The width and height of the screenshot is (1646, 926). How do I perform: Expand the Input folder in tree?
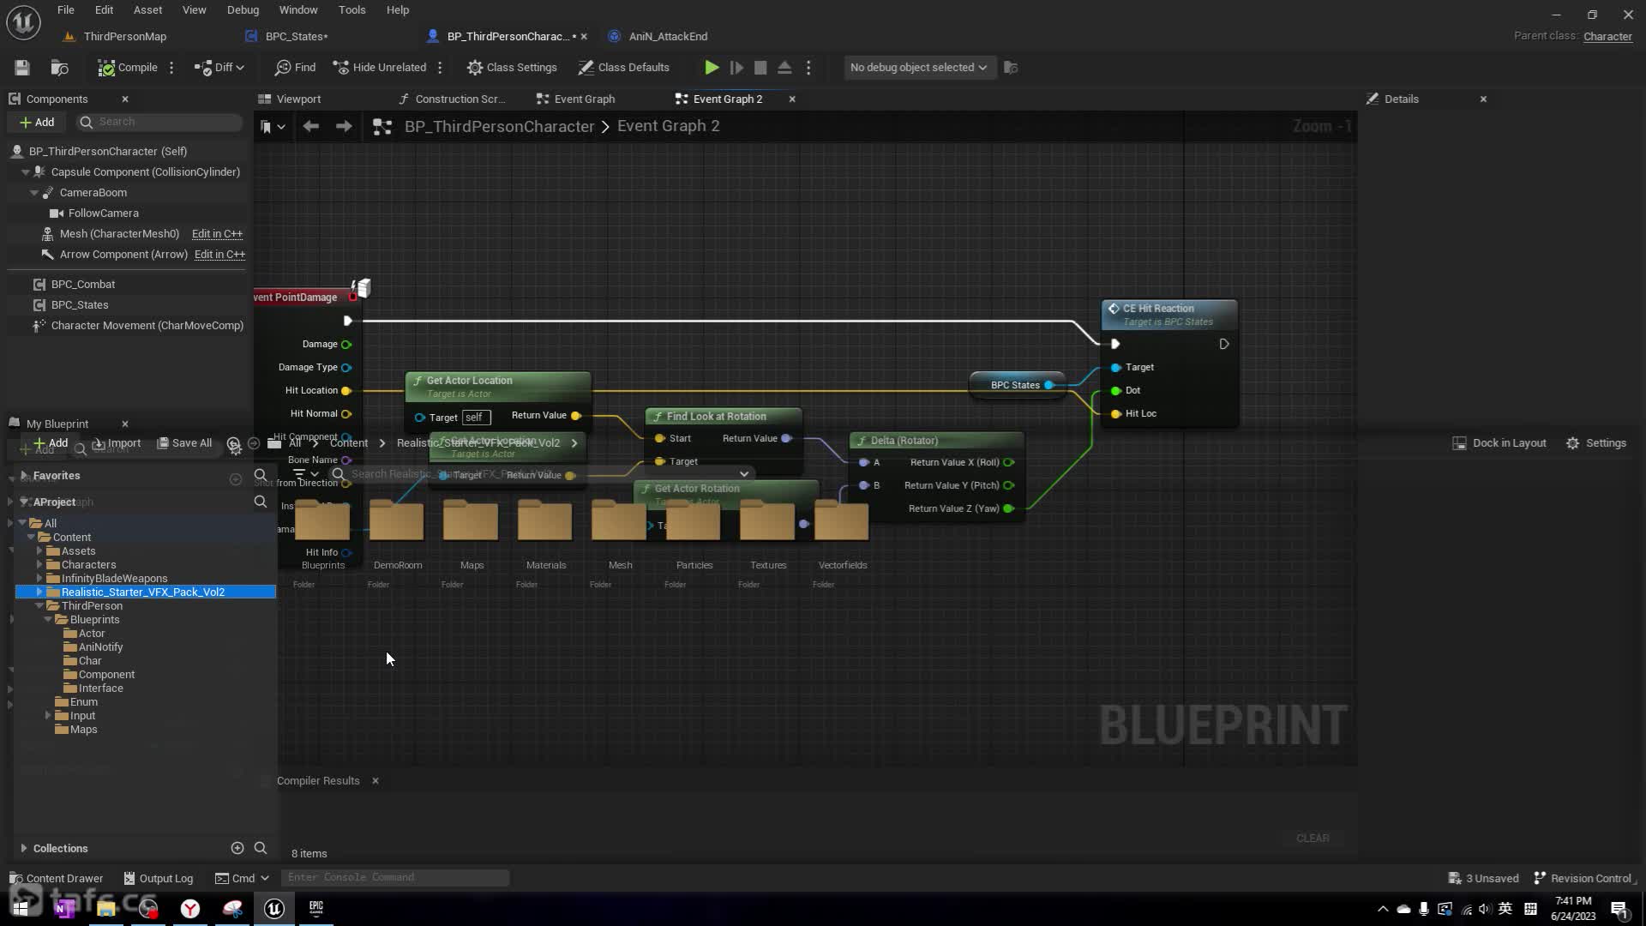pos(48,715)
